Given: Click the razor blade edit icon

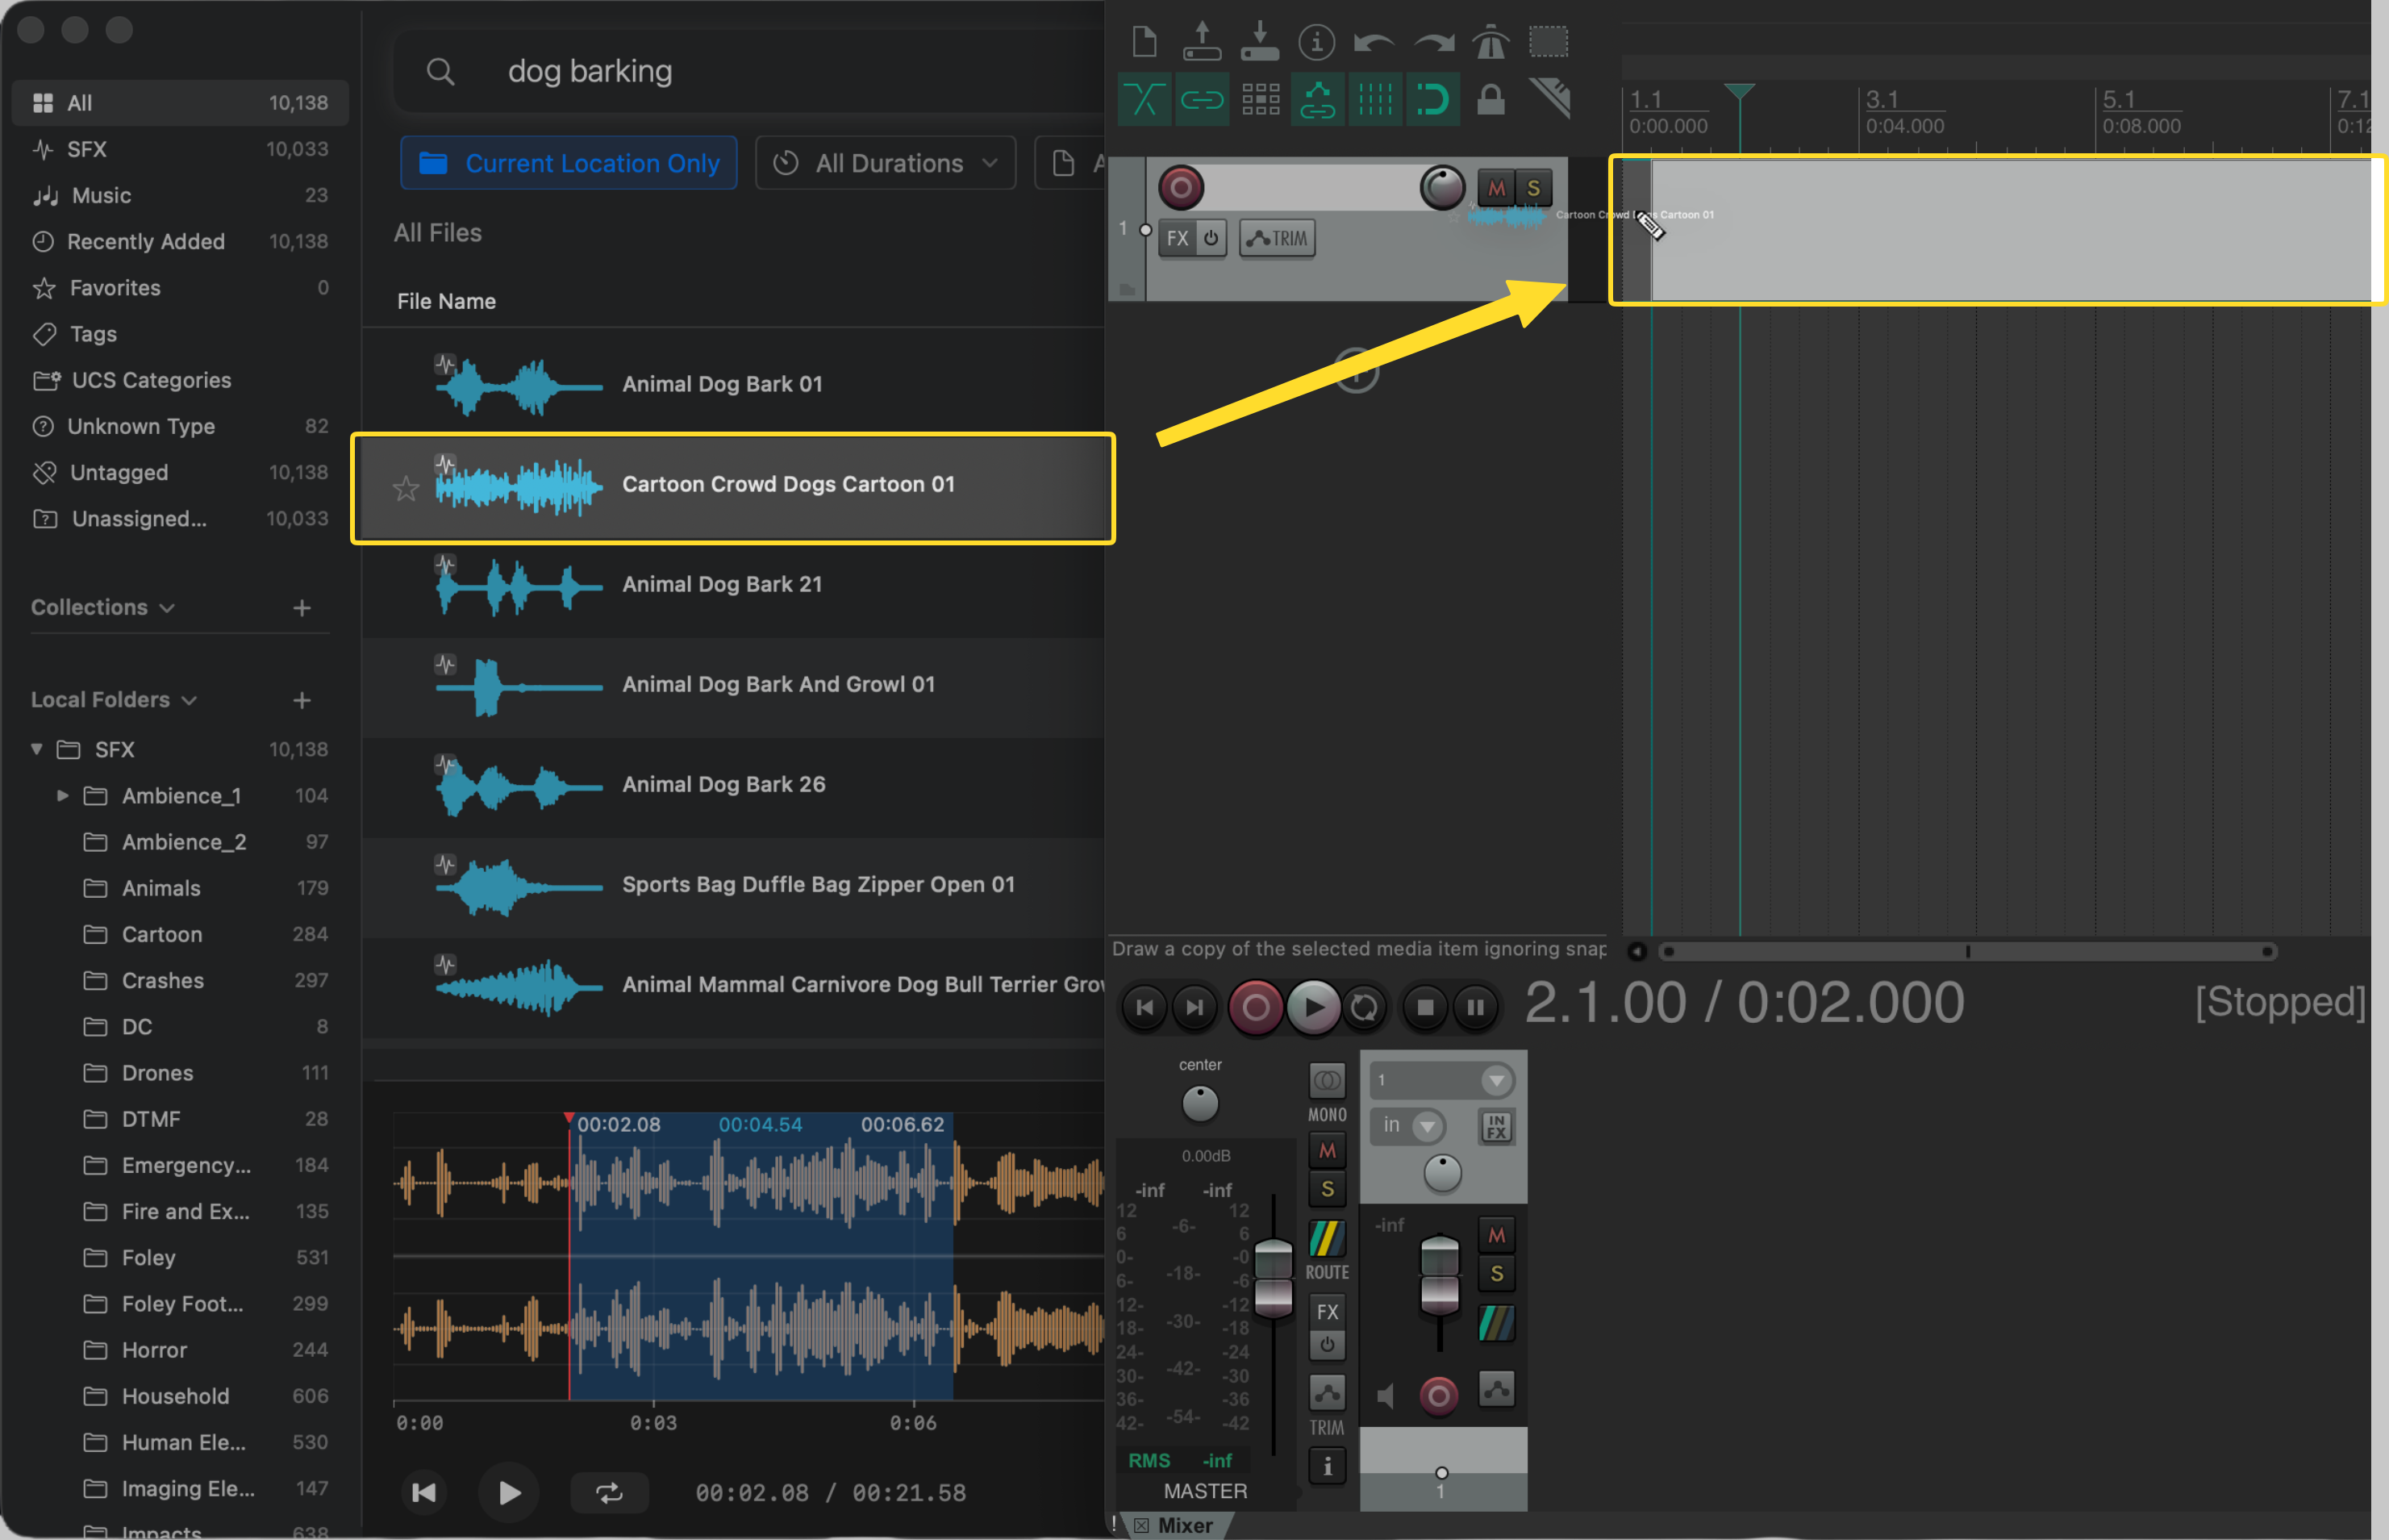Looking at the screenshot, I should pyautogui.click(x=1550, y=98).
